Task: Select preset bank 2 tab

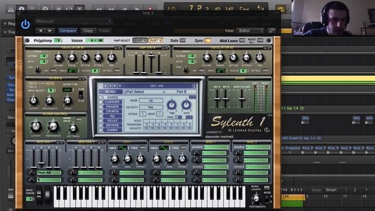Action: point(105,86)
